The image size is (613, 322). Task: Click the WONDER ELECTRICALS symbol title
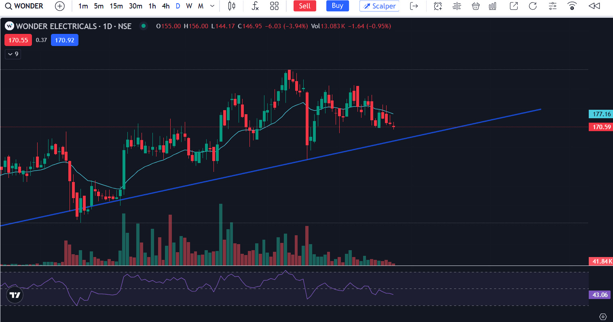[56, 26]
